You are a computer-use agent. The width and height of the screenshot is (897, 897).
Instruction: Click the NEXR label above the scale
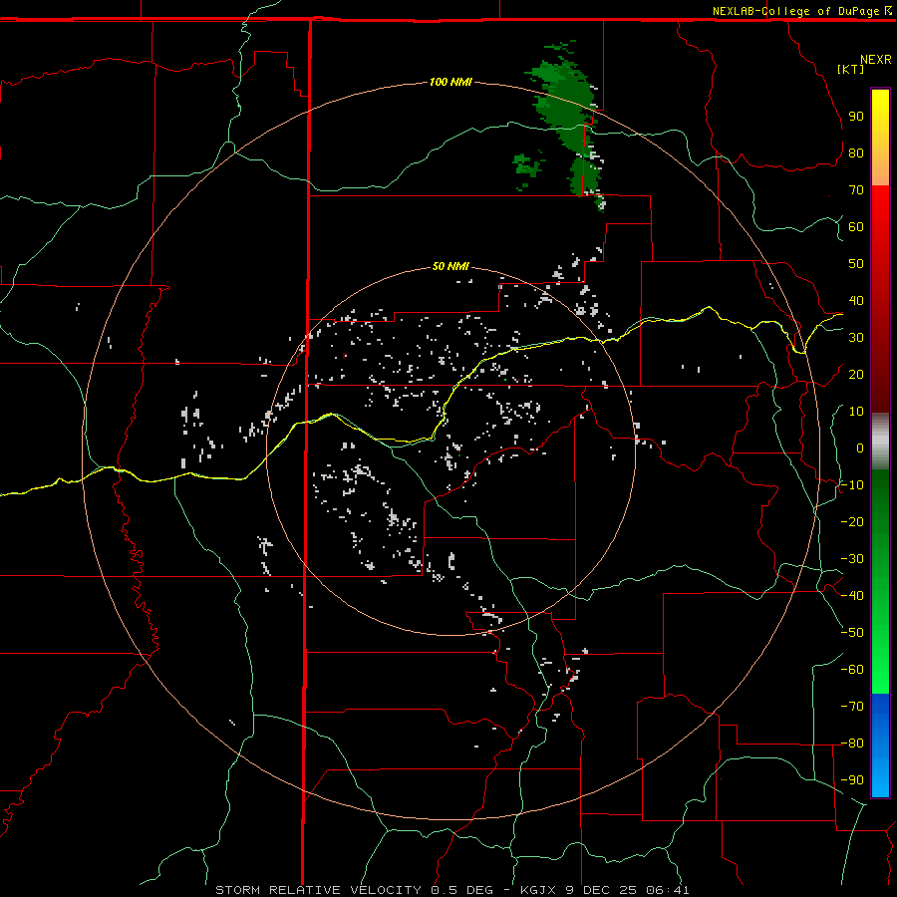click(876, 60)
